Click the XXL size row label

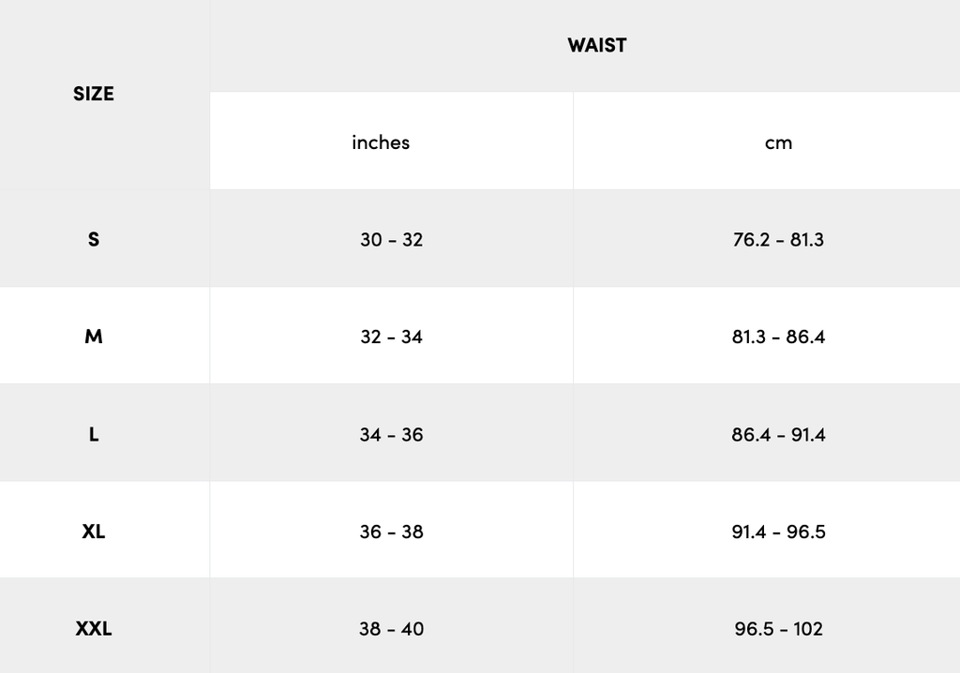(93, 628)
